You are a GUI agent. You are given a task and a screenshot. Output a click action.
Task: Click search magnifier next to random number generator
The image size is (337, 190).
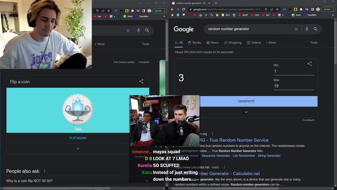[x=315, y=29]
